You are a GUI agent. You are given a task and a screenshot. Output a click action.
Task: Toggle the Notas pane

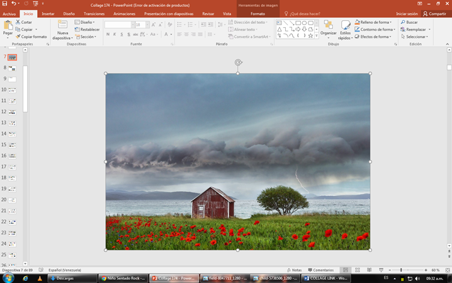coord(295,270)
